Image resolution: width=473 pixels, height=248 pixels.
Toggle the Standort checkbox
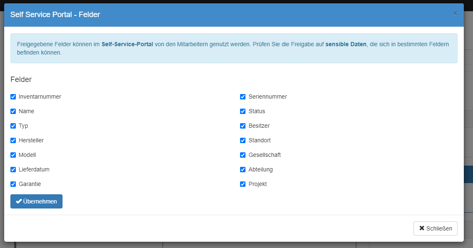click(243, 141)
